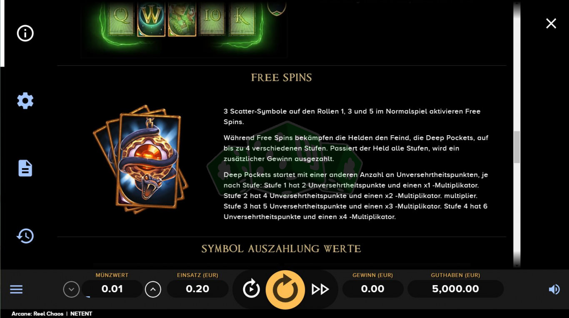Image resolution: width=569 pixels, height=318 pixels.
Task: Click the Scatter card symbol image
Action: (140, 159)
